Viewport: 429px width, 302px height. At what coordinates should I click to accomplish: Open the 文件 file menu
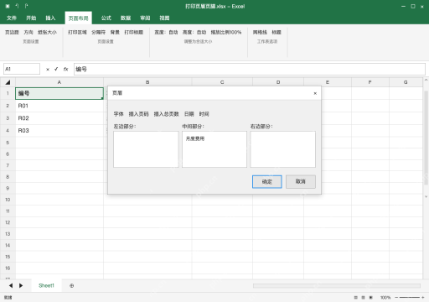tap(12, 18)
